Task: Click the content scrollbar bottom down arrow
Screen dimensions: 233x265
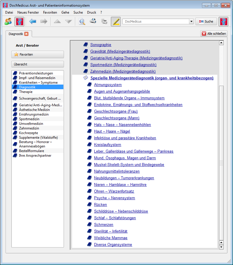Action: (221, 247)
